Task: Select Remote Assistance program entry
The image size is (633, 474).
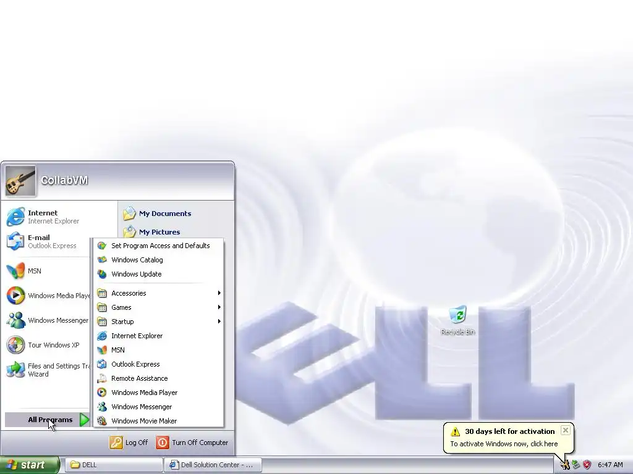Action: click(x=159, y=378)
